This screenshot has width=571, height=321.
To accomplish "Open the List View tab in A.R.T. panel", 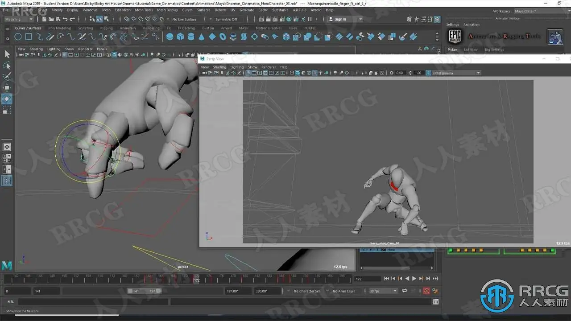I will [471, 49].
